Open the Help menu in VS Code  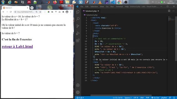[127, 7]
